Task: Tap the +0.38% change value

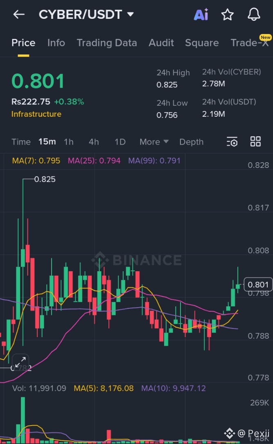Action: (69, 102)
